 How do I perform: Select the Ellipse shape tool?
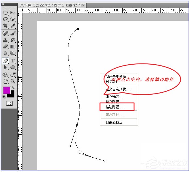(13, 67)
